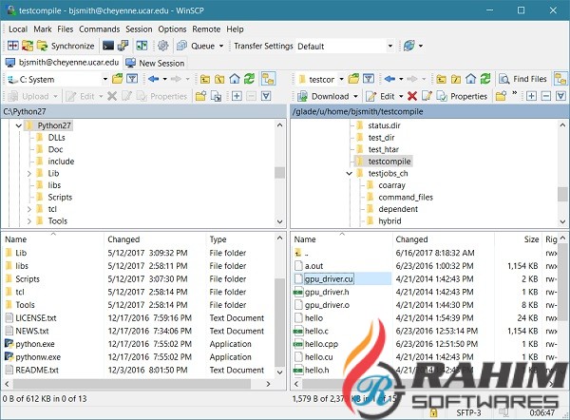Click the Synchronize toolbar button

[66, 46]
